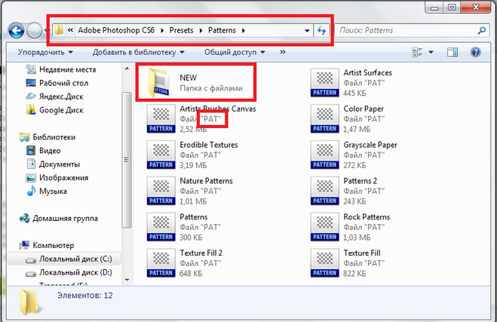Click the Patterns breadcrumb segment

tap(222, 30)
